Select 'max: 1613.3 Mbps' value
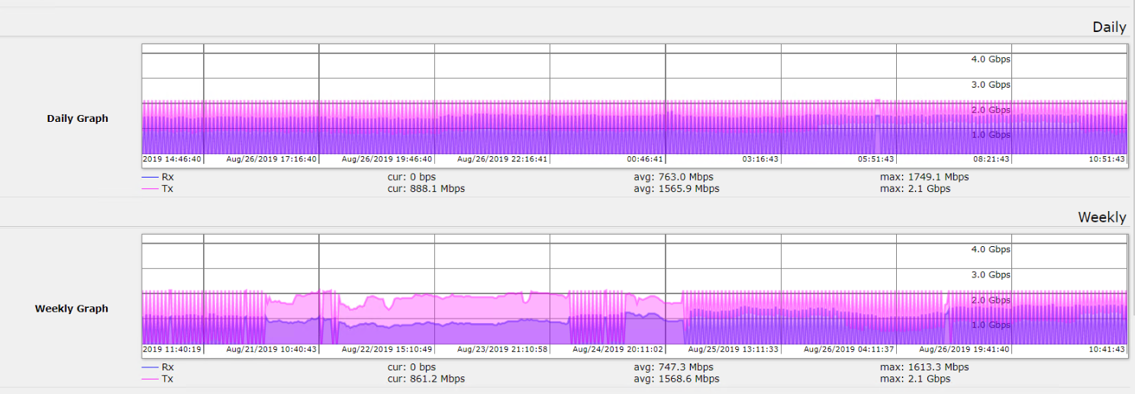The width and height of the screenshot is (1135, 394). pos(924,367)
